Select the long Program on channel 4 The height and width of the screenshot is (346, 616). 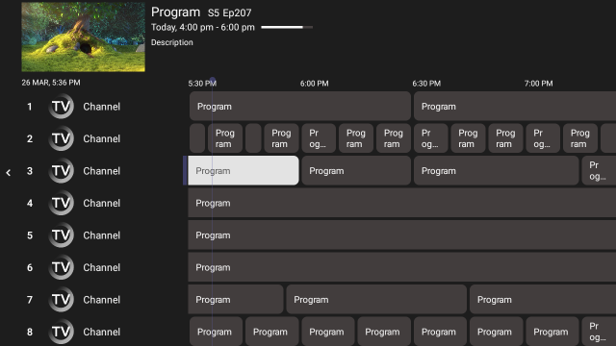coord(402,203)
